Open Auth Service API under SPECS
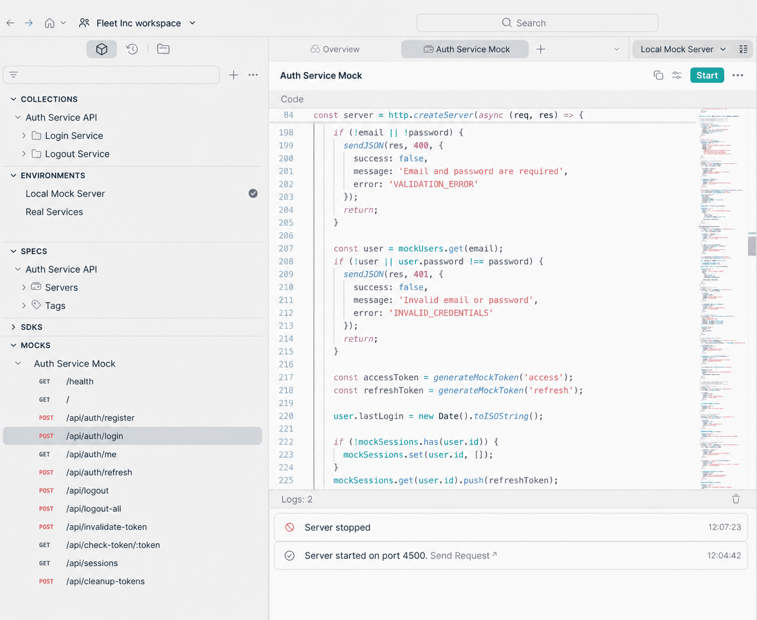 [x=61, y=269]
